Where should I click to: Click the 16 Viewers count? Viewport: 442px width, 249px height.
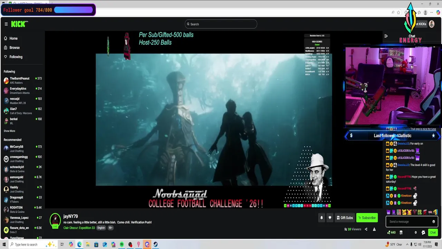(x=353, y=229)
